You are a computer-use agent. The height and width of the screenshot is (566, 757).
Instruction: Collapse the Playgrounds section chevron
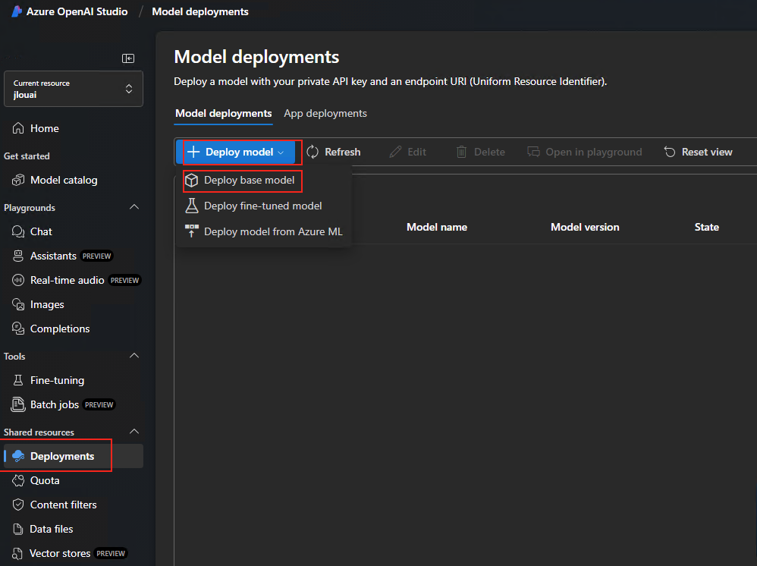[x=134, y=207]
